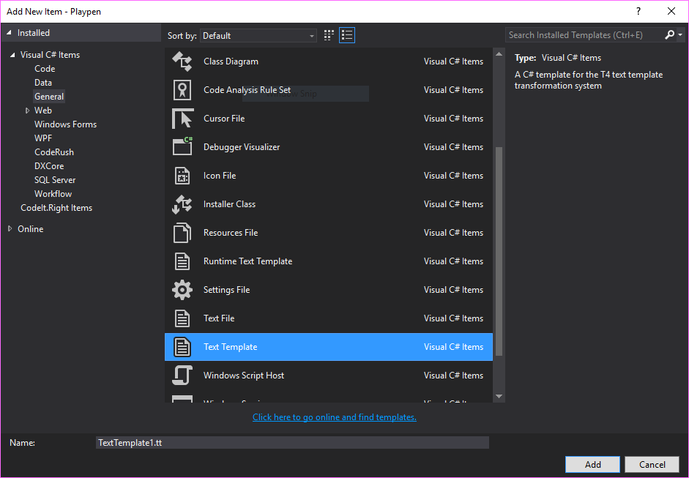This screenshot has height=478, width=689.
Task: Switch to small icons view
Action: (329, 35)
